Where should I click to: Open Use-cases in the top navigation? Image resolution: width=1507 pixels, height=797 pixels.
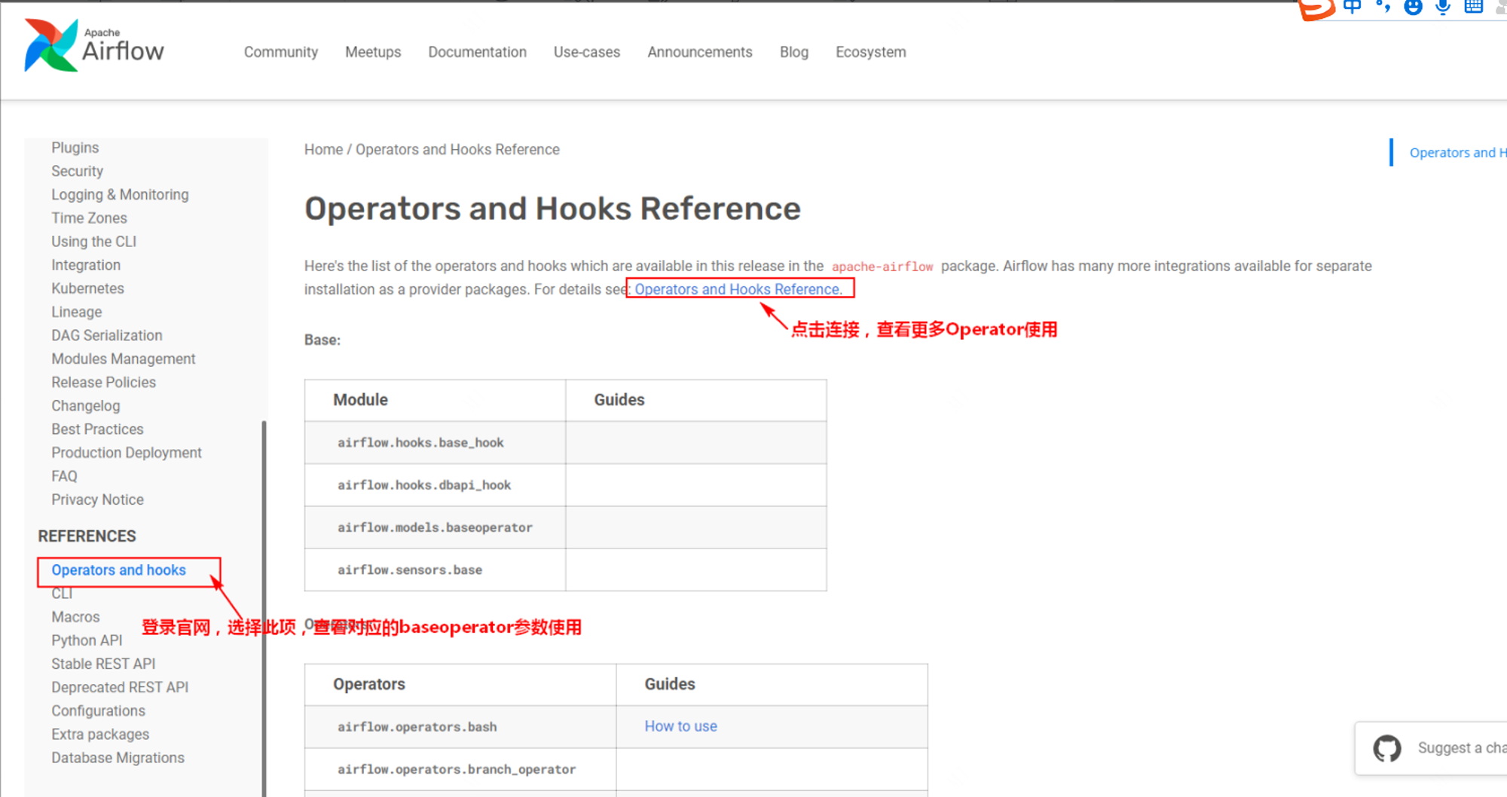(x=586, y=52)
